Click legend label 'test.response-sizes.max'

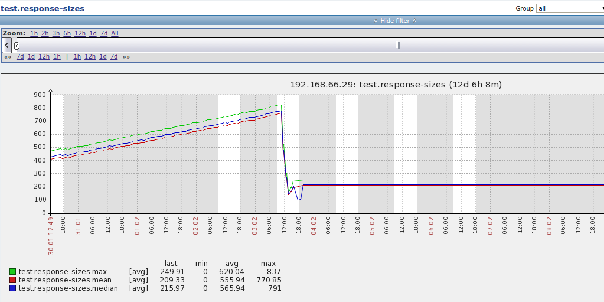pos(63,272)
